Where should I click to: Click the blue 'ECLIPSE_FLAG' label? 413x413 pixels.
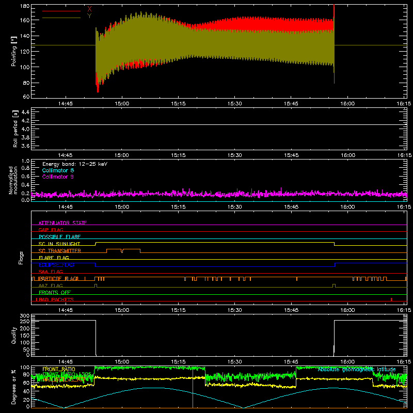(x=56, y=265)
